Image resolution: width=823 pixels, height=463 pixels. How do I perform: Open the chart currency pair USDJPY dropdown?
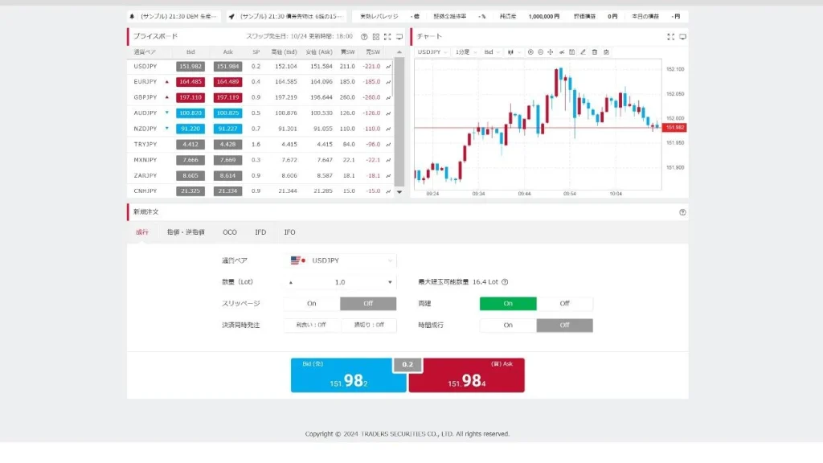pos(432,52)
